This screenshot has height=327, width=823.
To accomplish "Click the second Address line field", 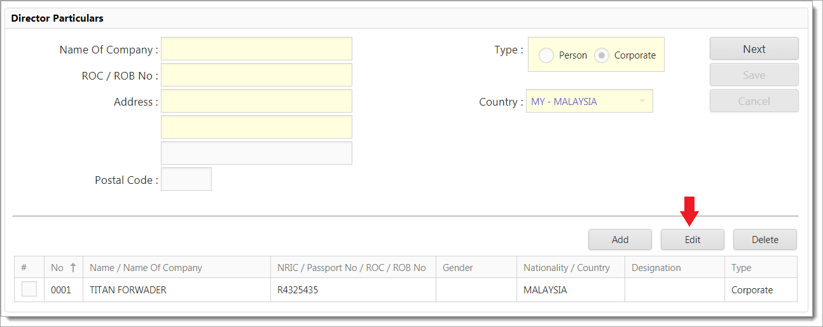I will [x=256, y=127].
